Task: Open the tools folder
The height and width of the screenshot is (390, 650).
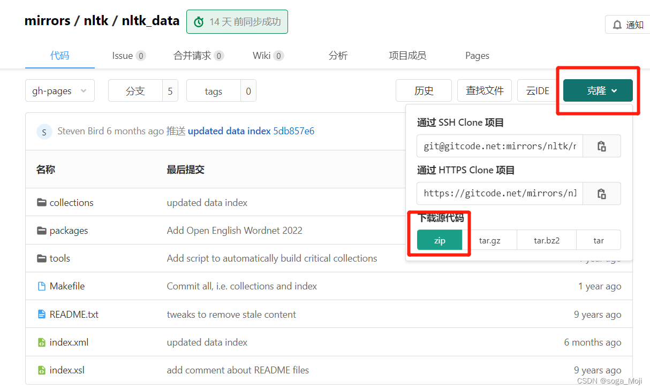Action: pos(60,258)
